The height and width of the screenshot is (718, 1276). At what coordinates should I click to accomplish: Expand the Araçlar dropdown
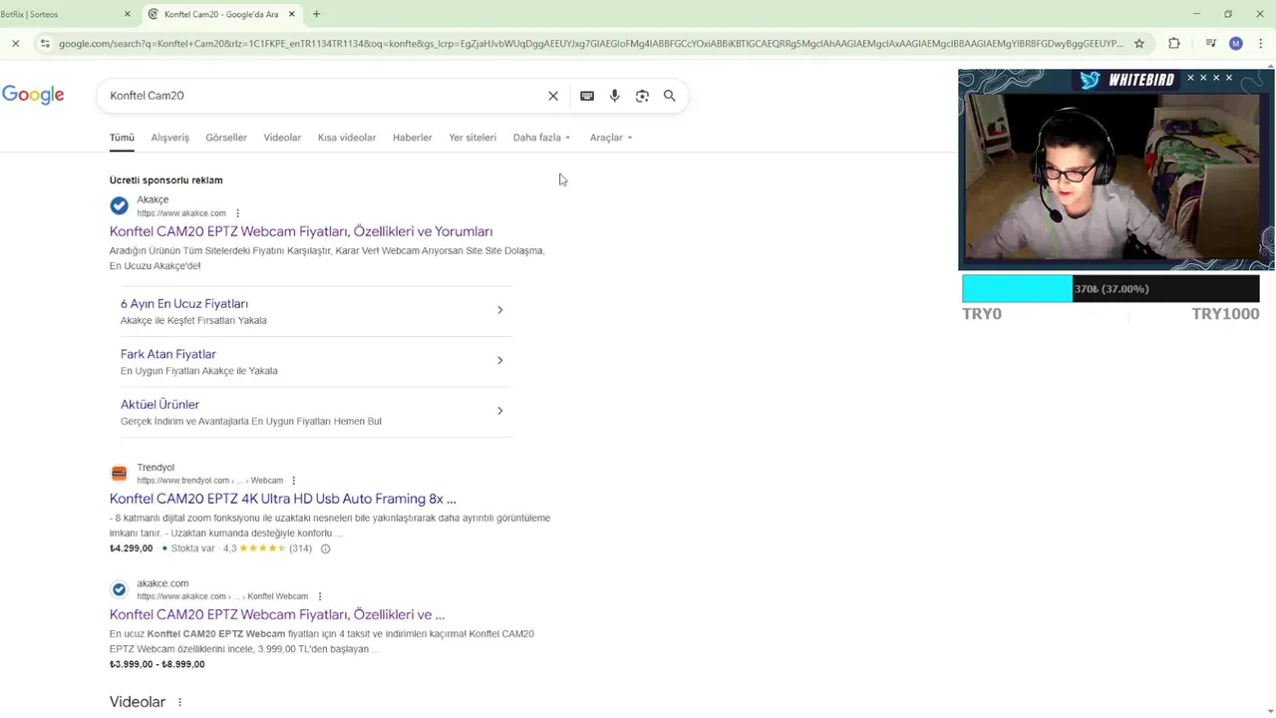(x=611, y=138)
